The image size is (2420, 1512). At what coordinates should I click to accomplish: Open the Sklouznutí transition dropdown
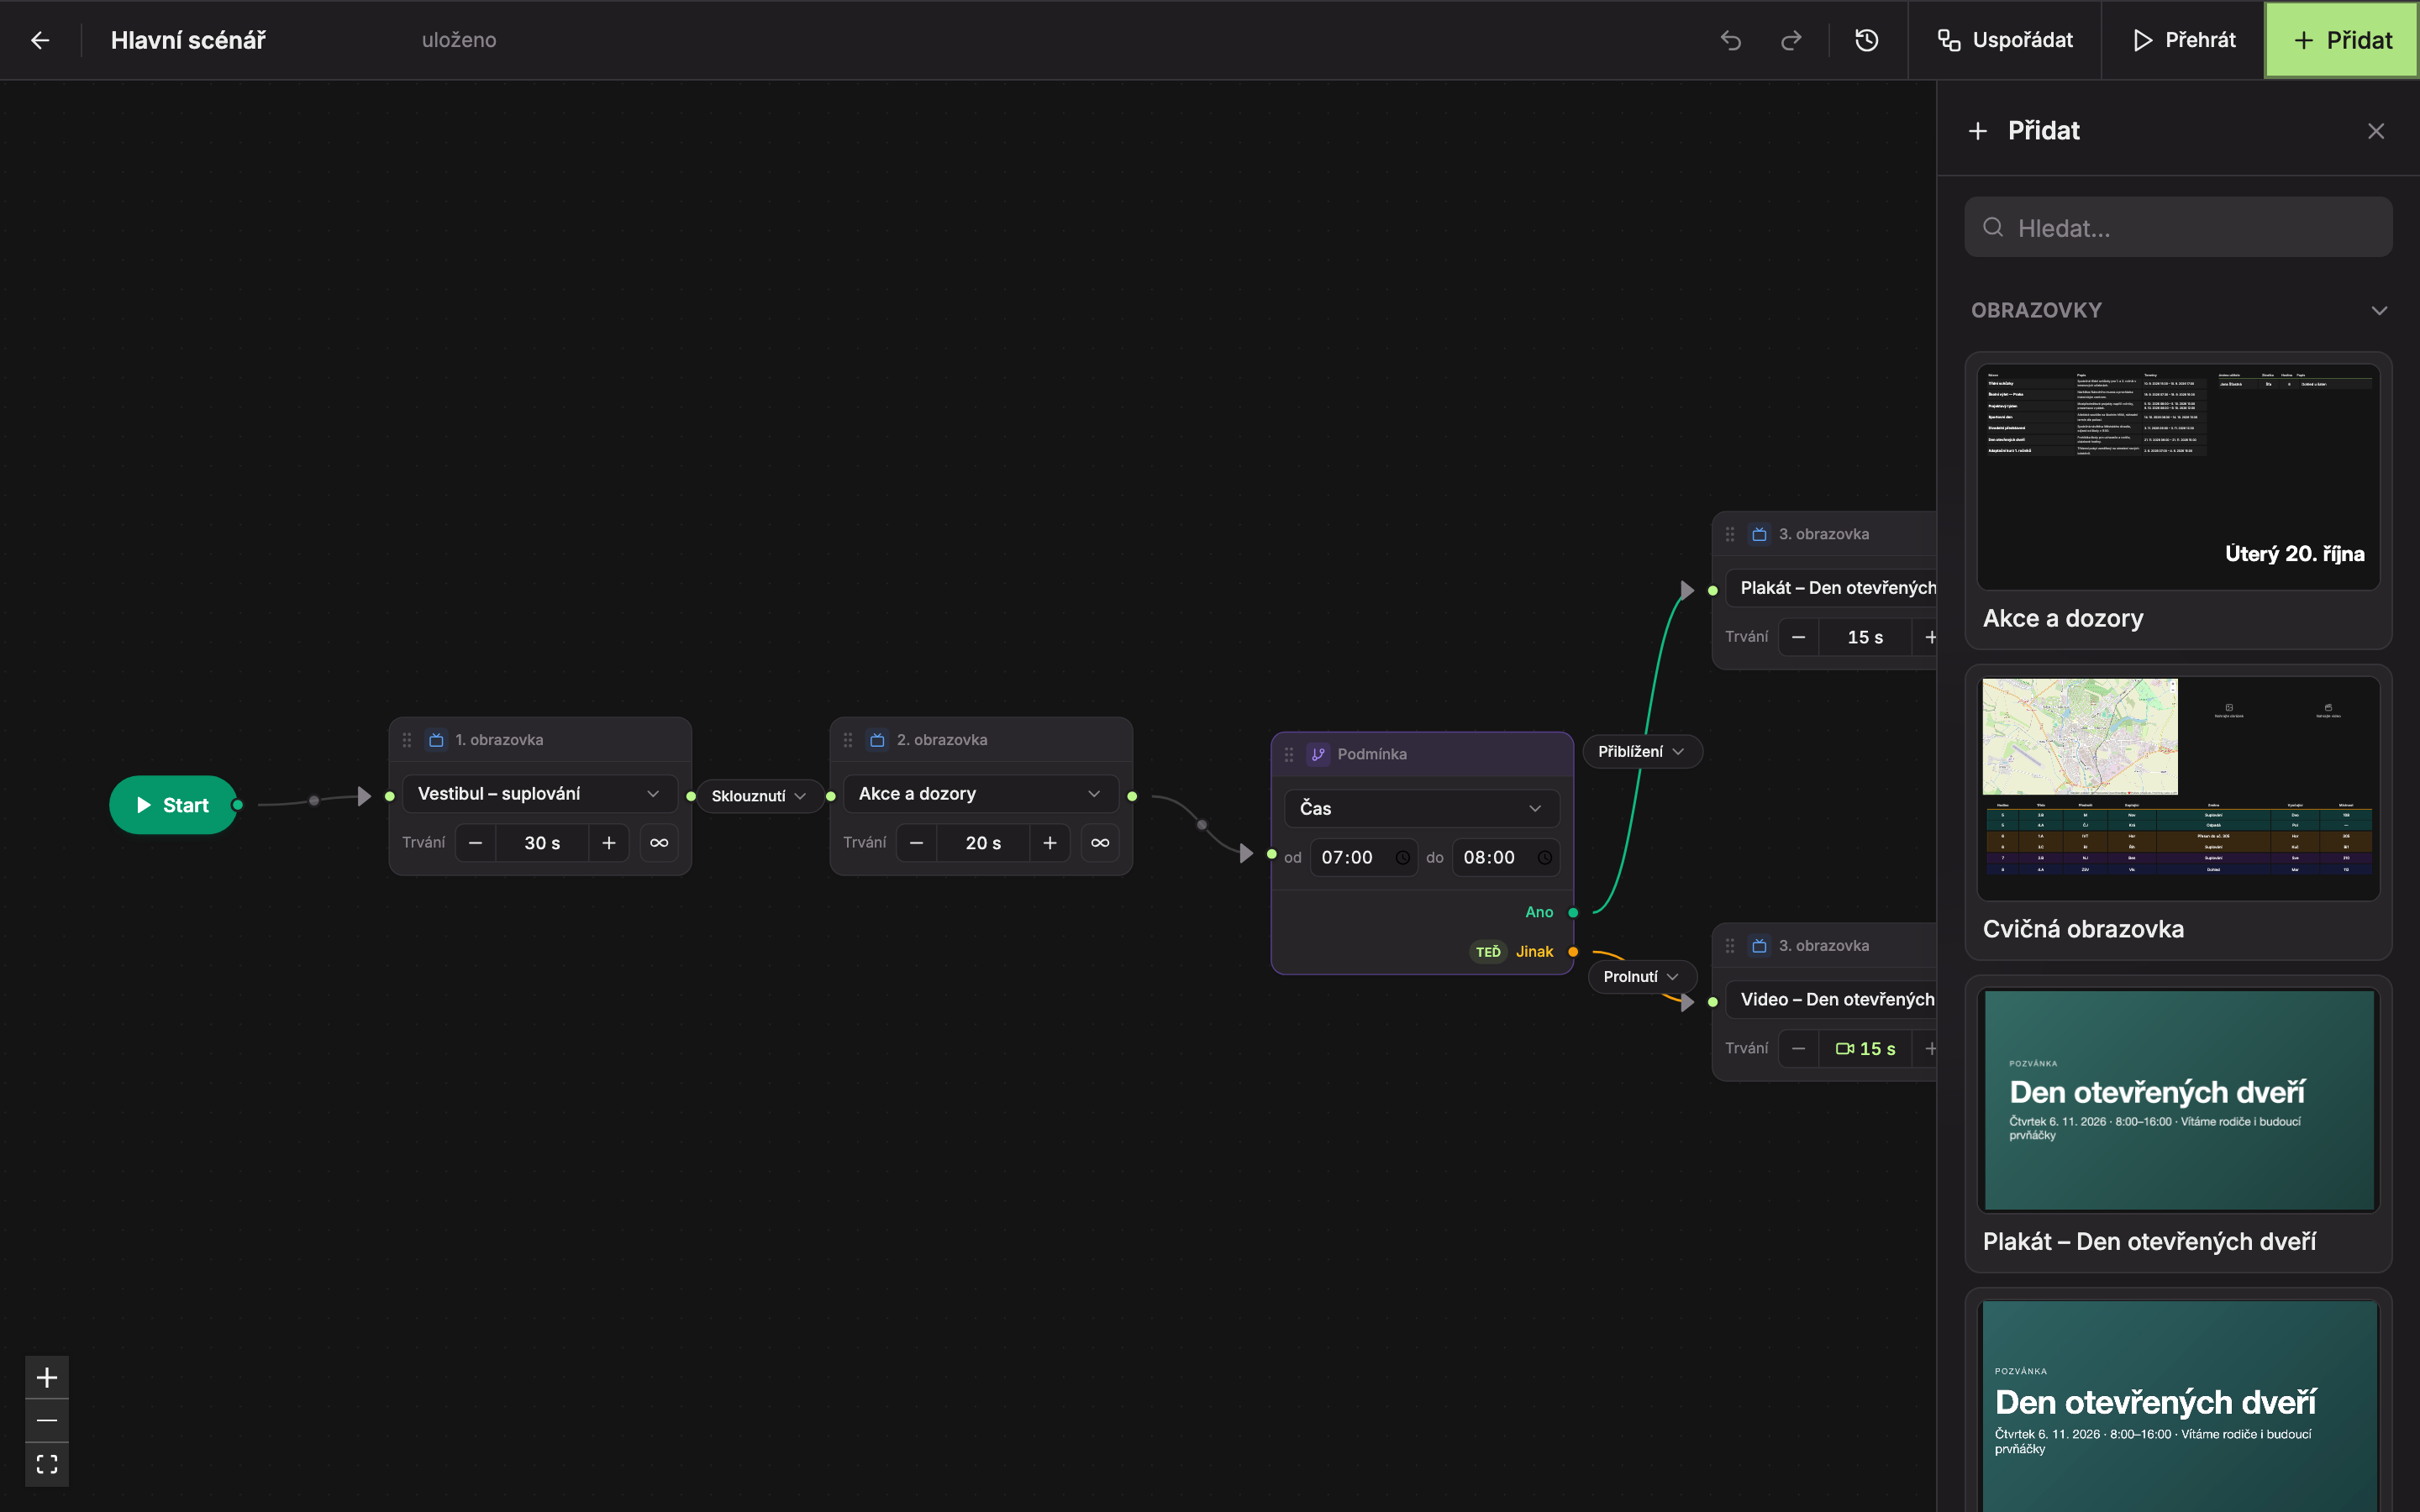[x=758, y=796]
